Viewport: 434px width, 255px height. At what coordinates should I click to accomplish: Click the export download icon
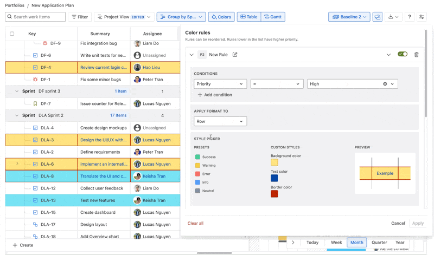393,17
